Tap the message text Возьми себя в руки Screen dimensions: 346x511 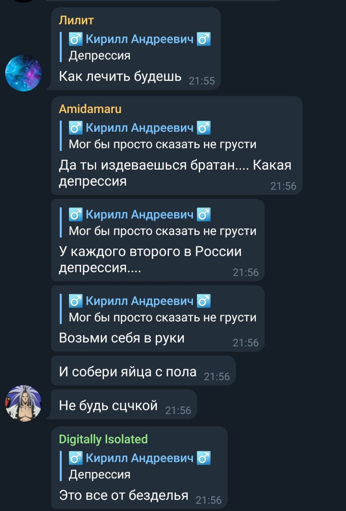click(x=122, y=338)
